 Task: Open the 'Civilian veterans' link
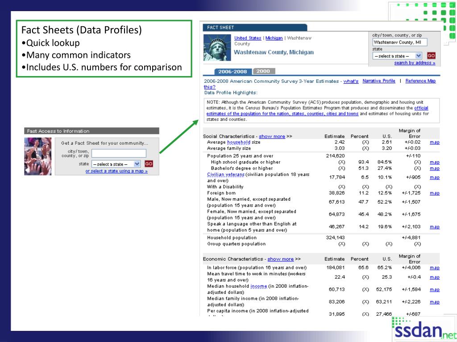226,175
